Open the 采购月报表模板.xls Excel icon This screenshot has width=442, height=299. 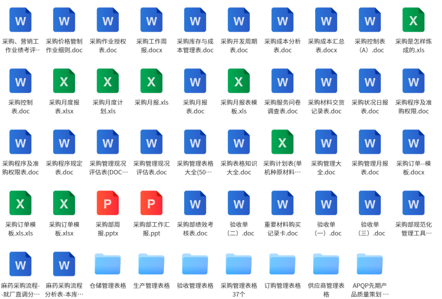(239, 81)
